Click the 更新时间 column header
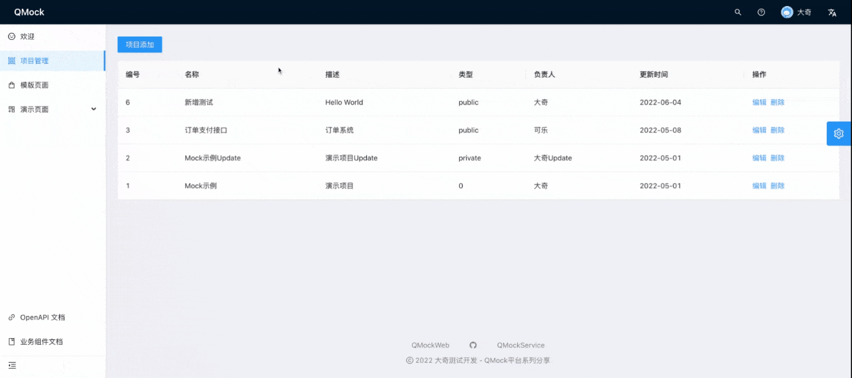Image resolution: width=852 pixels, height=378 pixels. 654,75
